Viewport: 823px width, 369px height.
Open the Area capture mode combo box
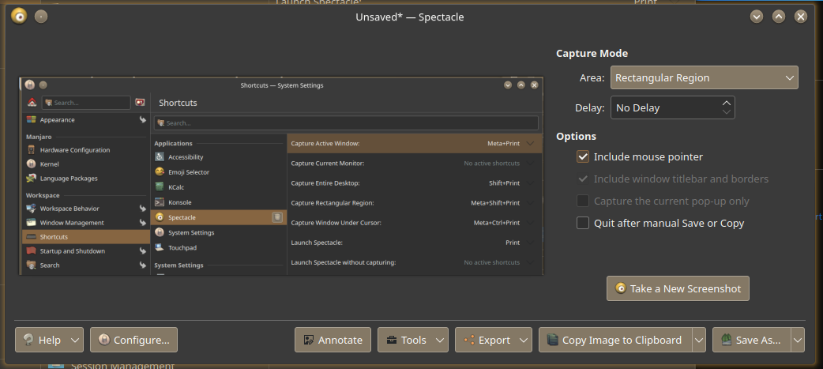click(704, 77)
